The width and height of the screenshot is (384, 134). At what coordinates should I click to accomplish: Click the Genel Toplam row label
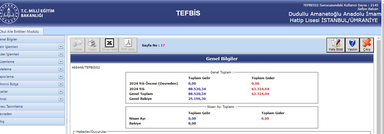[141, 94]
